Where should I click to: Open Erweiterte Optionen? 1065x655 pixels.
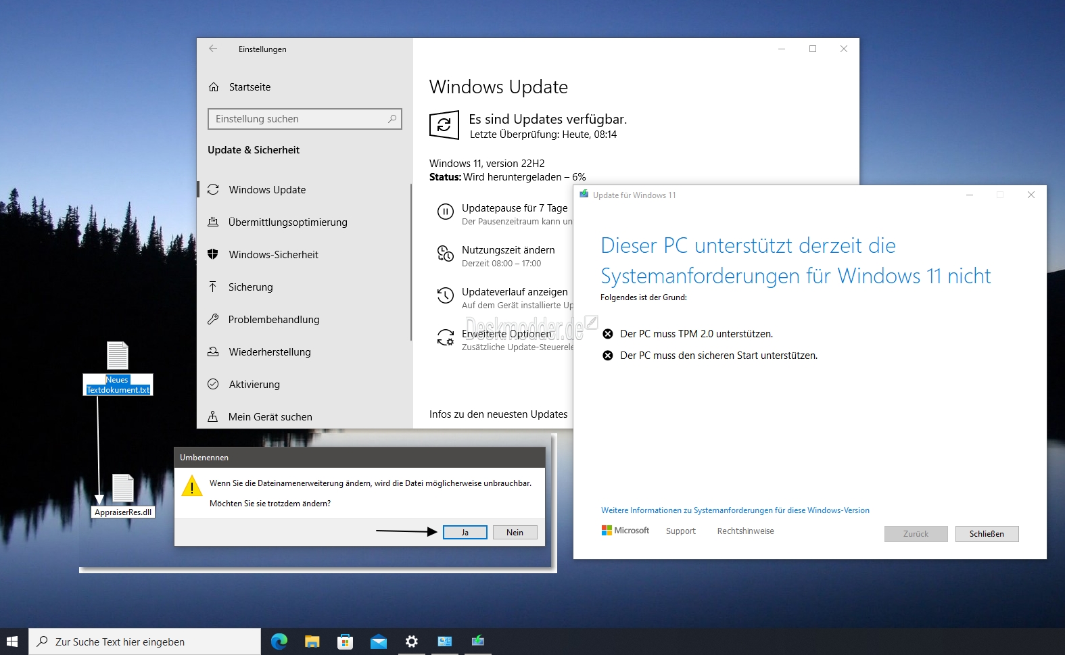[507, 334]
